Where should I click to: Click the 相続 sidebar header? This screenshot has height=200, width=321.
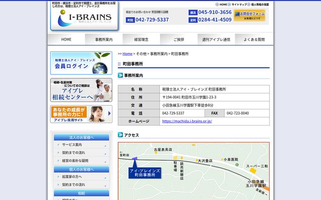click(x=81, y=193)
